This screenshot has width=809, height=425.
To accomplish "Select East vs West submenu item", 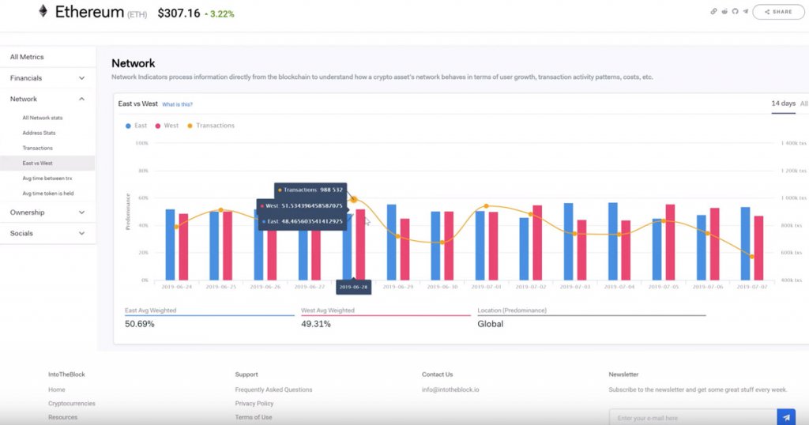I will [47, 163].
